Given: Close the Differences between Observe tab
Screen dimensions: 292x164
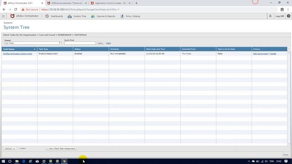Looking at the screenshot, I should [x=86, y=3].
